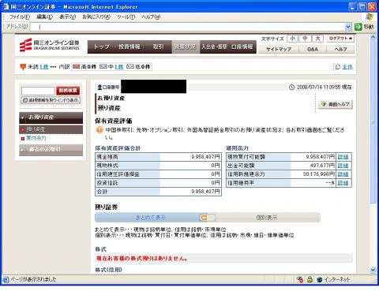Image resolution: width=379 pixels, height=306 pixels.
Task: Switch to まとめて表示 summary view
Action: (x=151, y=218)
